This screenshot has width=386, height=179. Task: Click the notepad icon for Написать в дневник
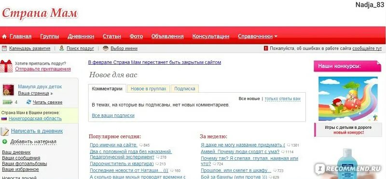click(x=4, y=132)
